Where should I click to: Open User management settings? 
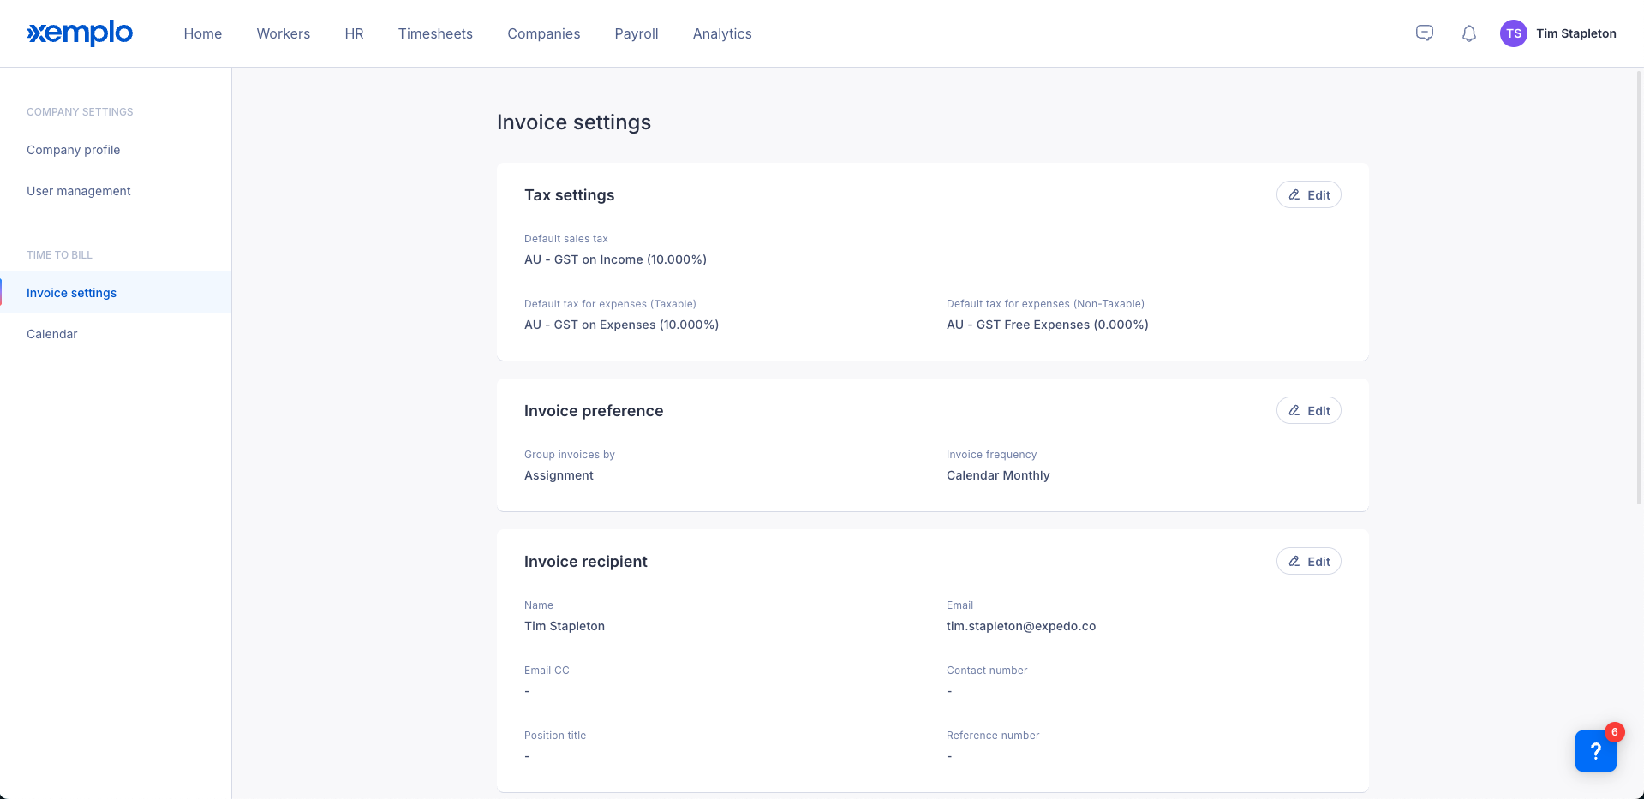coord(79,191)
